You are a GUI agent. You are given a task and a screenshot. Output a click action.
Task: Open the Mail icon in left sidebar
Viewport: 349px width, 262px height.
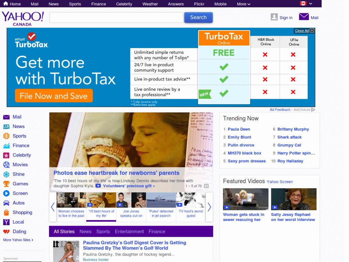pos(6,117)
